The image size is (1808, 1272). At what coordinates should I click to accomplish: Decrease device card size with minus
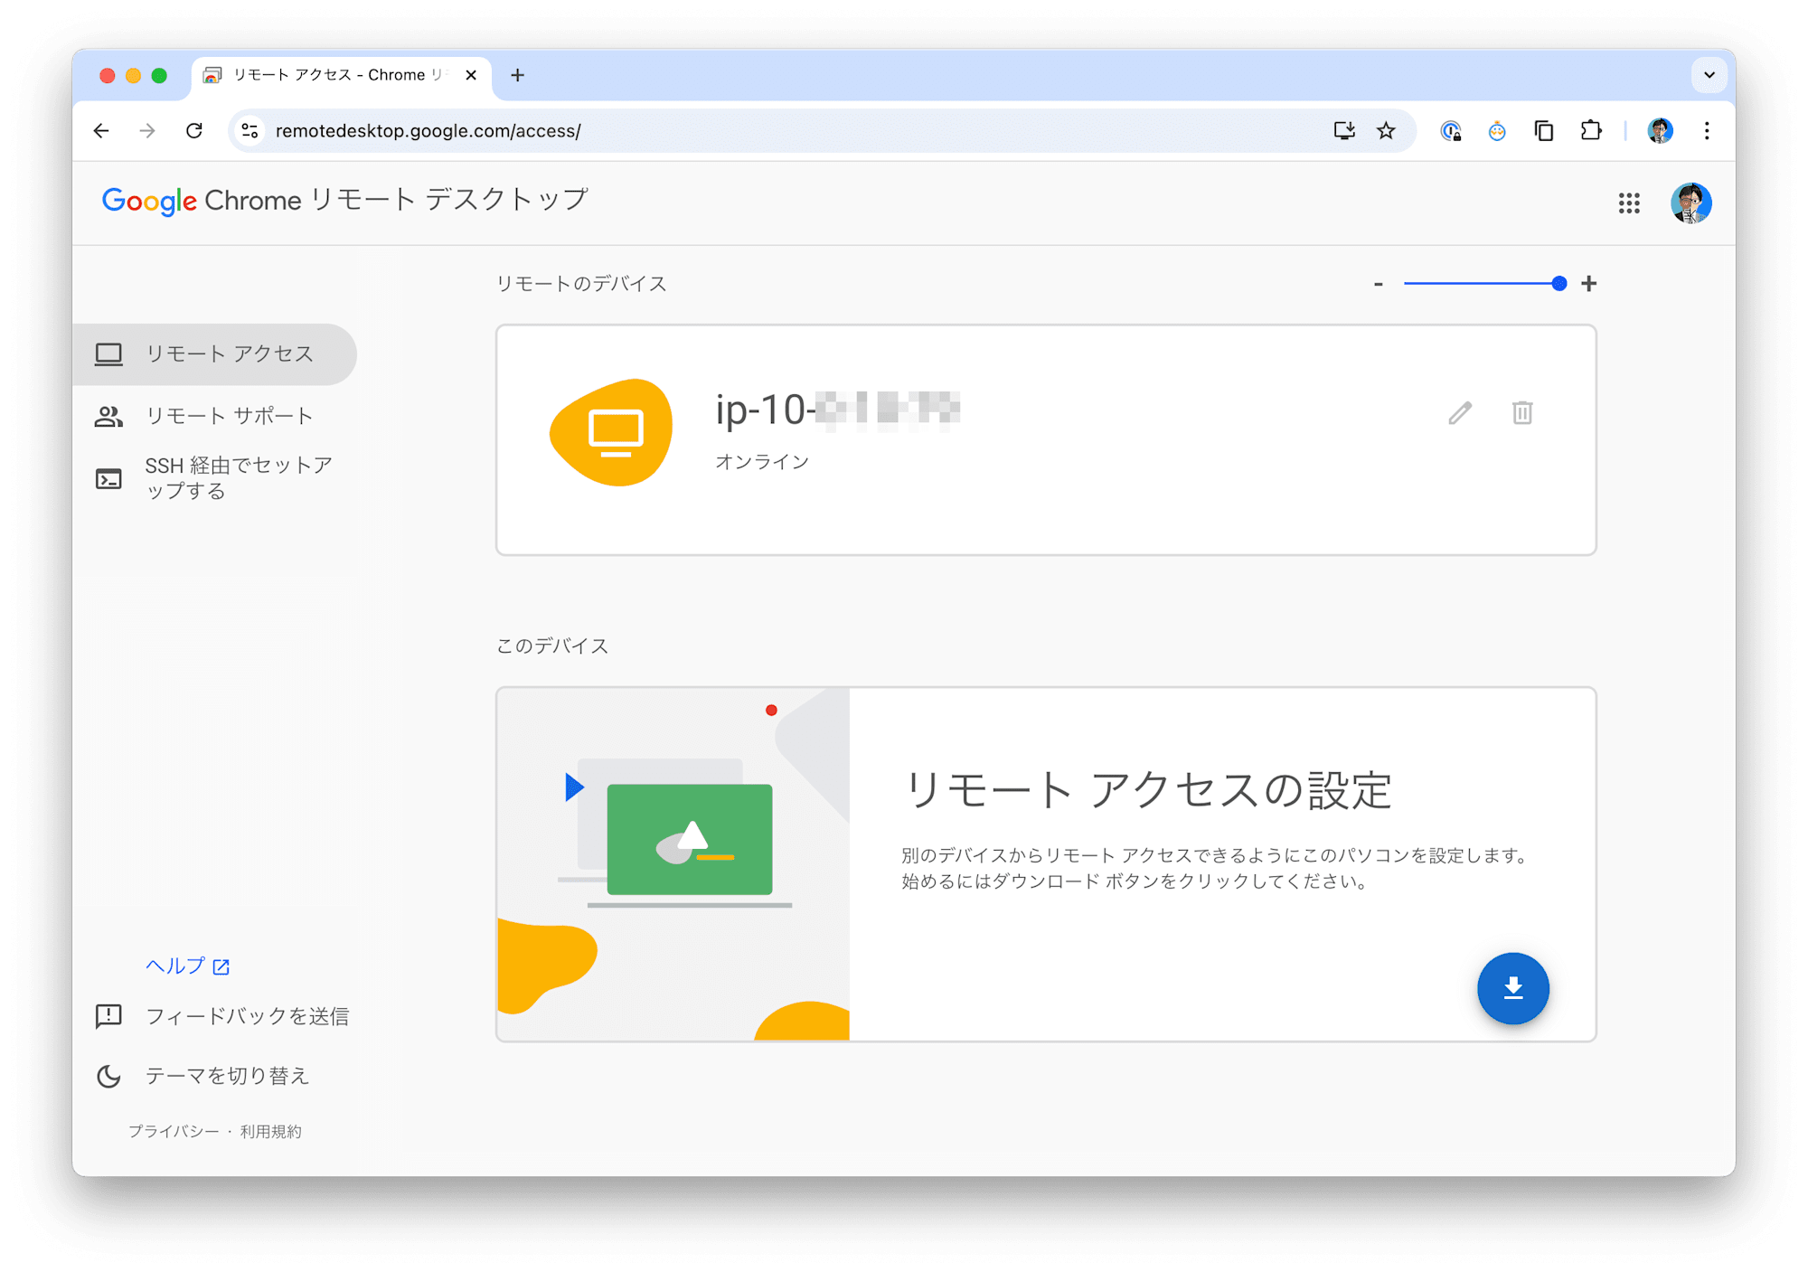tap(1379, 284)
